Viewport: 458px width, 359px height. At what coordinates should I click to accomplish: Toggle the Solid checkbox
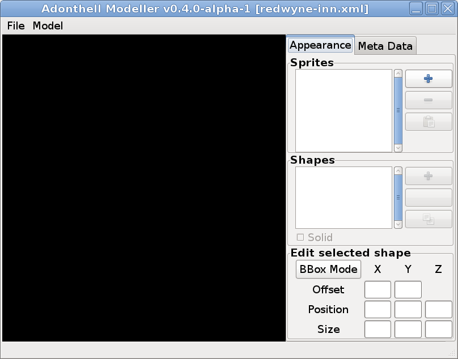tap(300, 237)
